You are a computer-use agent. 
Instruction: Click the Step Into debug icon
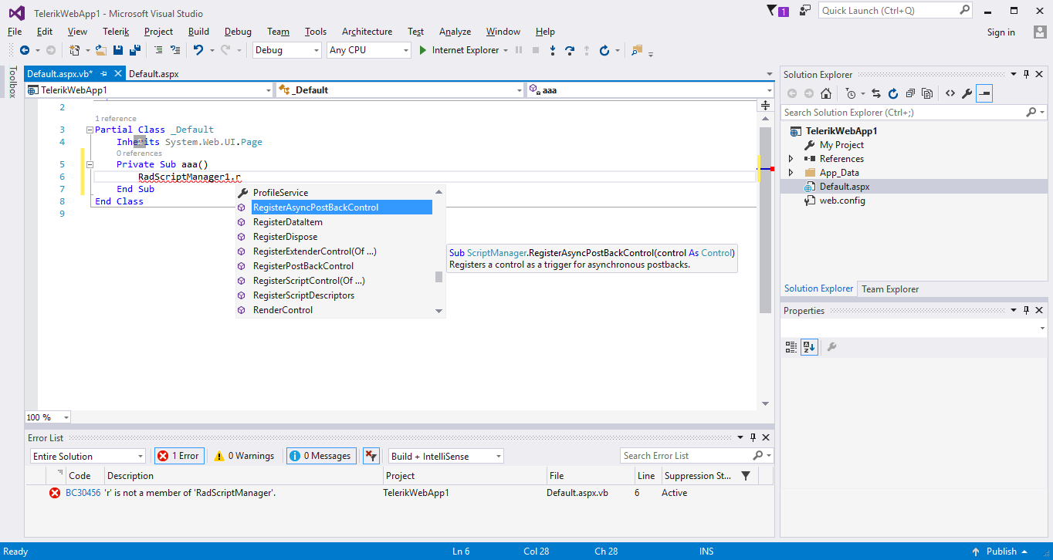tap(553, 50)
